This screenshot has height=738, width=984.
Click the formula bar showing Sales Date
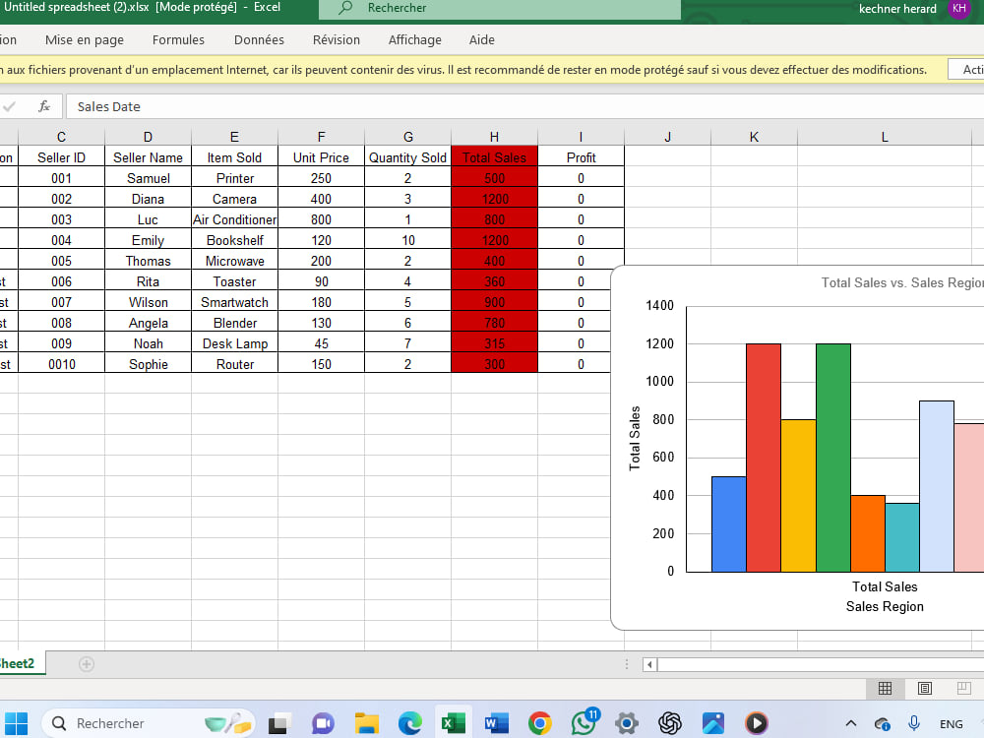click(524, 106)
